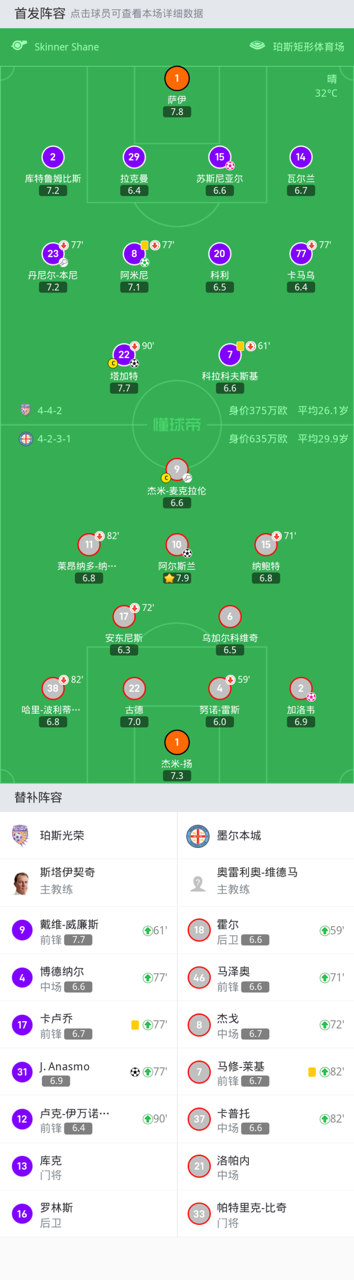The height and width of the screenshot is (1280, 354).
Task: Tap goalkeeper 萨伊's orange jersey badge
Action: click(177, 78)
